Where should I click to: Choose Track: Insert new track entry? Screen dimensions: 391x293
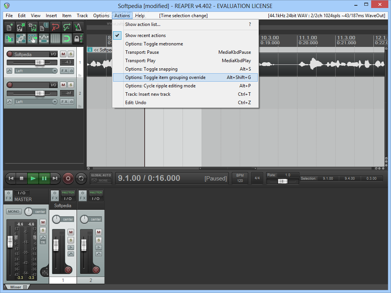pos(185,94)
